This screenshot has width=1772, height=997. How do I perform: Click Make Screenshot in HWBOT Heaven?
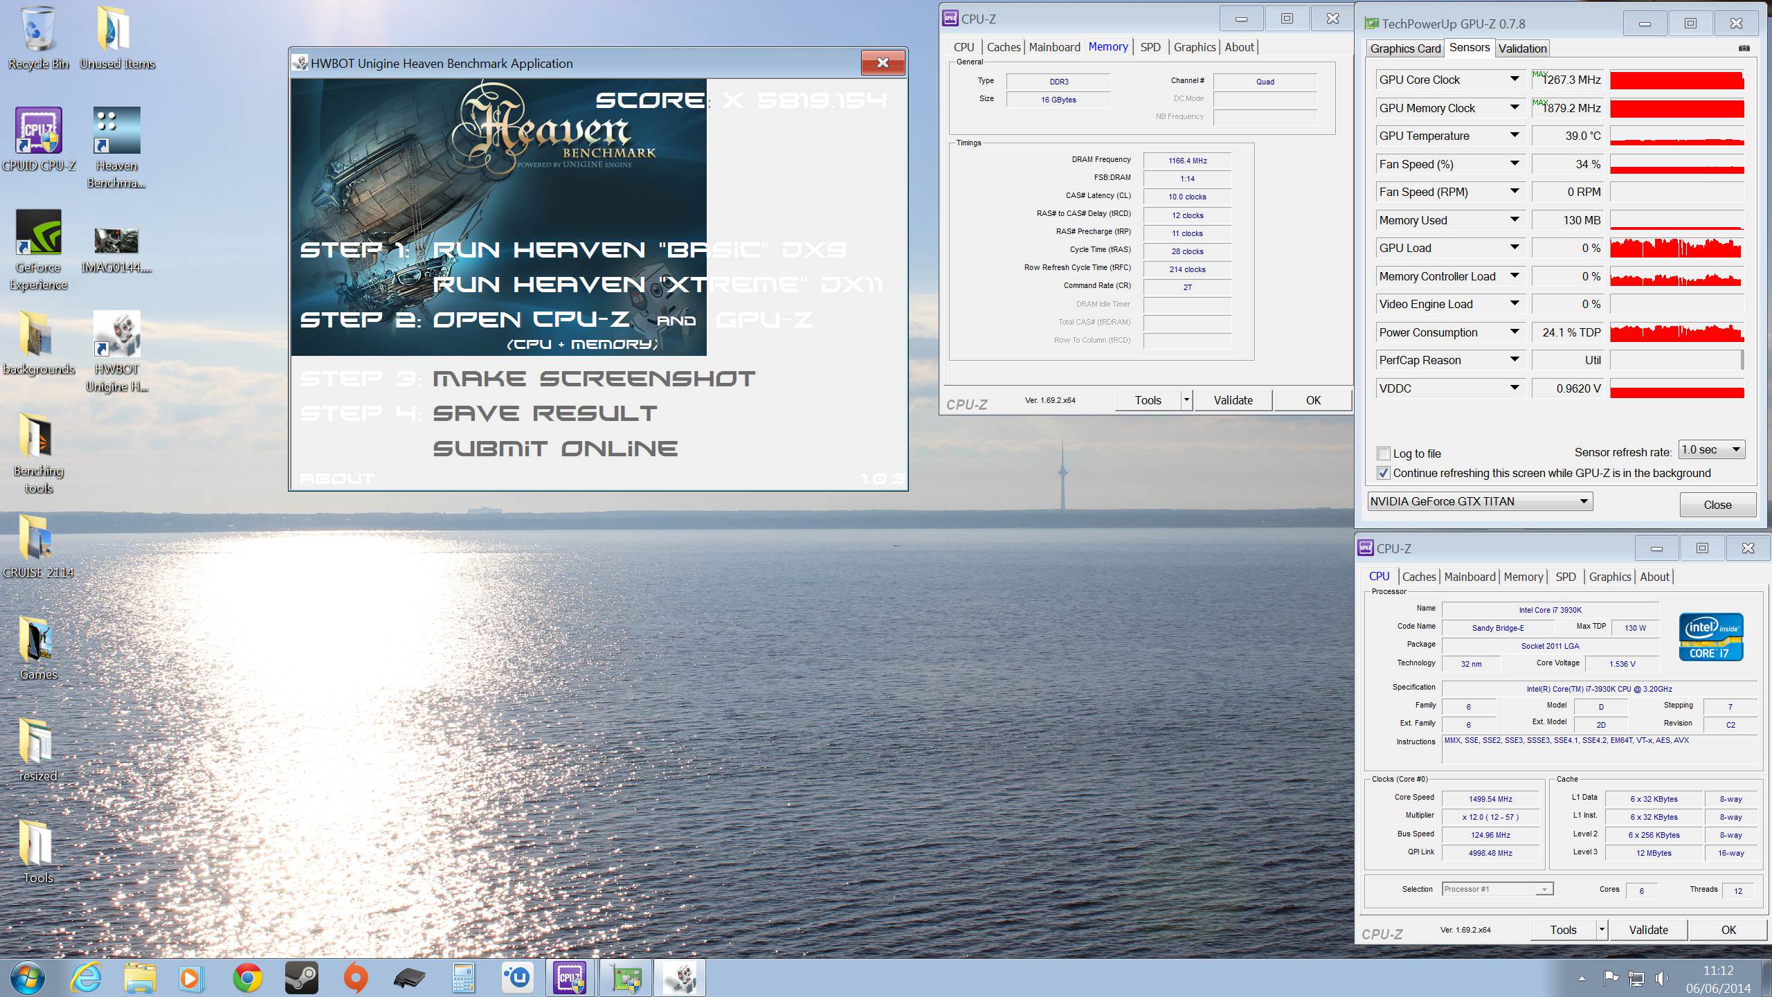[x=593, y=379]
